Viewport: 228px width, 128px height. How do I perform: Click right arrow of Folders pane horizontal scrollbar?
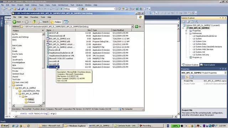(x=41, y=105)
